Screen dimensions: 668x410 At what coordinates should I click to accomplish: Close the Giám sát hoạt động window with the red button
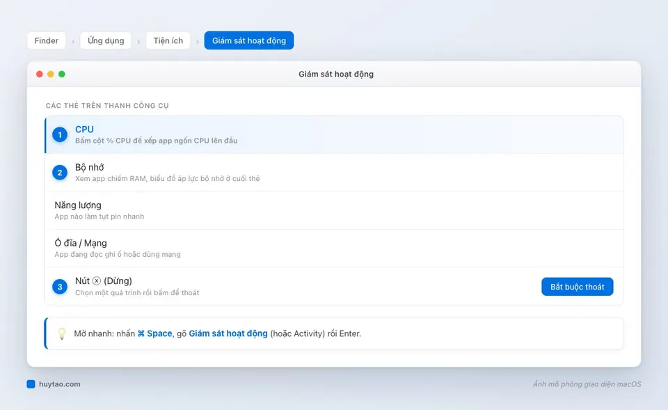[40, 74]
